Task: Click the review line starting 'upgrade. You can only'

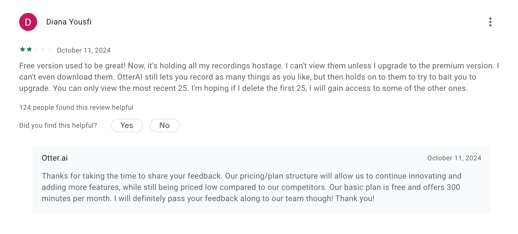Action: pos(243,88)
